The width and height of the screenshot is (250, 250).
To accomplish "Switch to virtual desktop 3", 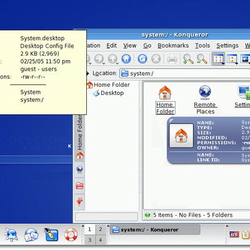I will pyautogui.click(x=89, y=240).
